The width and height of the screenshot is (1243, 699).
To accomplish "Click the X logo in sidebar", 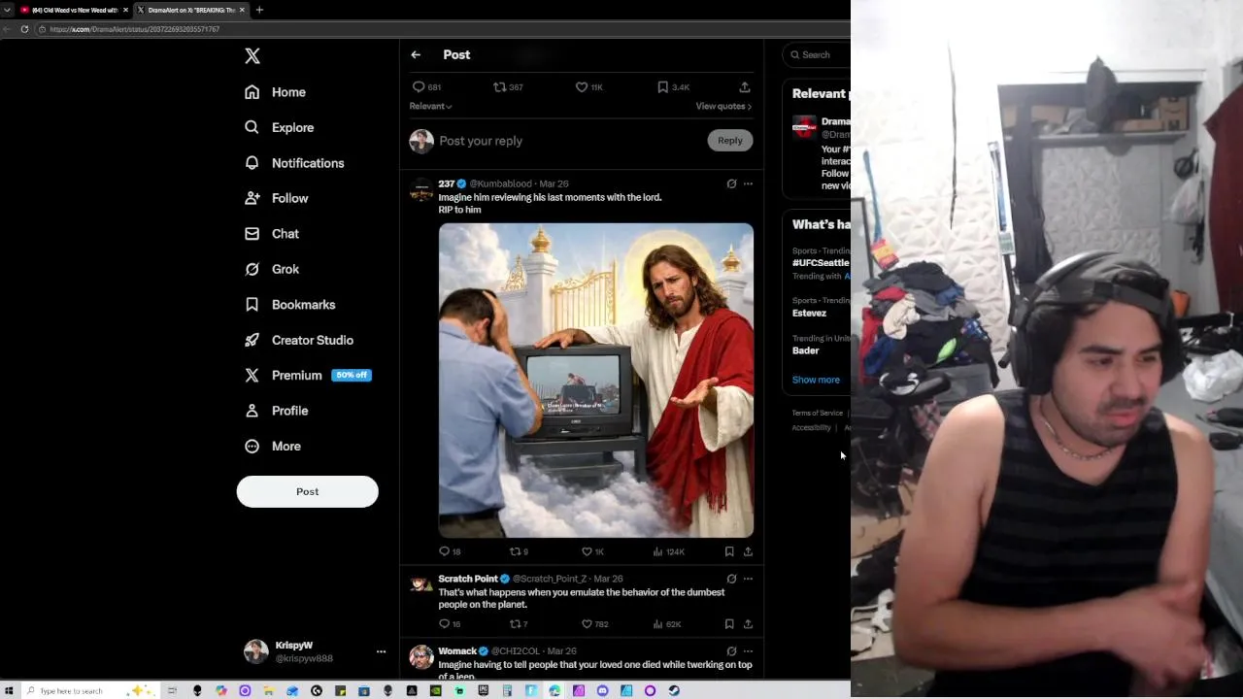I will tap(252, 56).
